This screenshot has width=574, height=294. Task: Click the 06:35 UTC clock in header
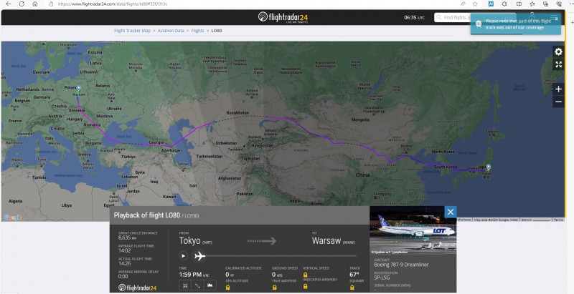coord(414,17)
